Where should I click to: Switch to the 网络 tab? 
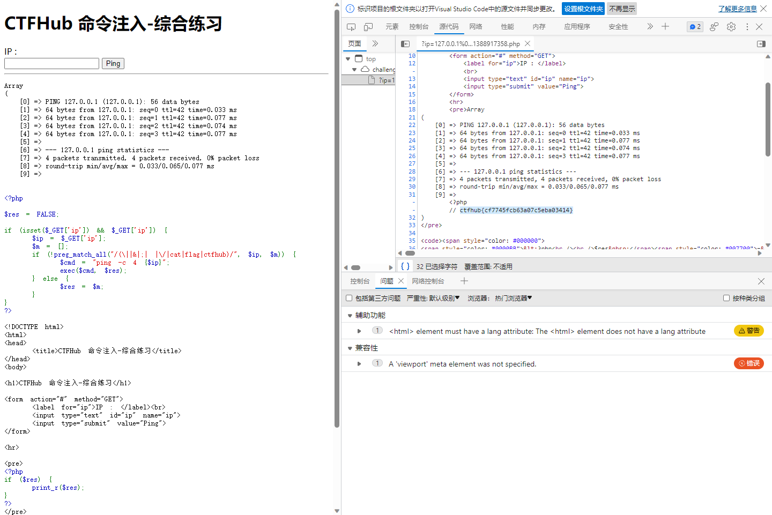pyautogui.click(x=476, y=26)
